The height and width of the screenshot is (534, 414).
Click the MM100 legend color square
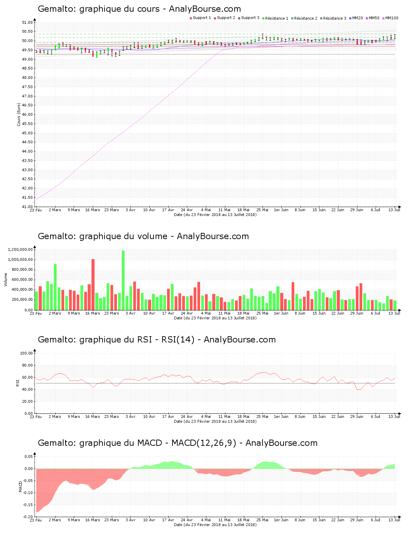(383, 18)
